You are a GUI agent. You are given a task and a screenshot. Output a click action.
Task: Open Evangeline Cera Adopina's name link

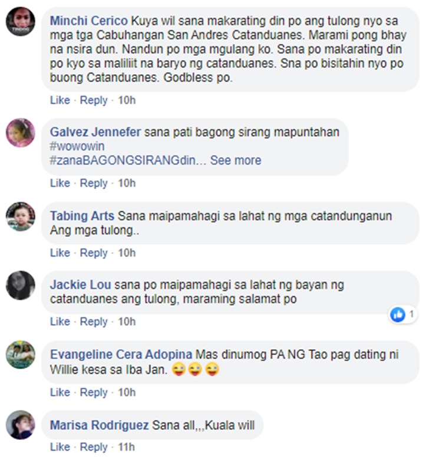(121, 355)
